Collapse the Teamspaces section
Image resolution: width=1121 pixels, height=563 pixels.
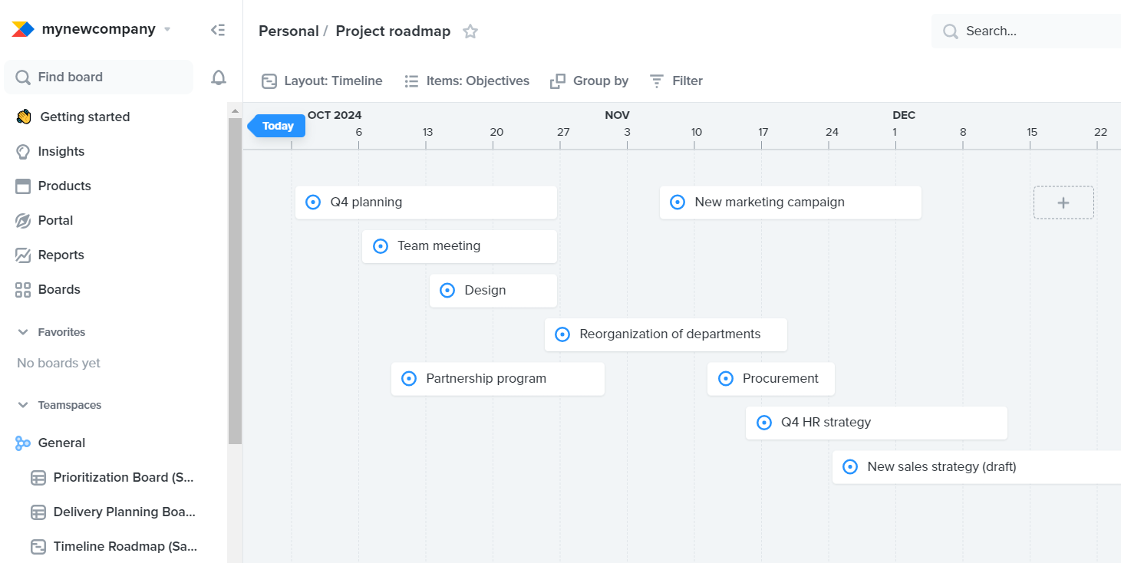tap(22, 404)
